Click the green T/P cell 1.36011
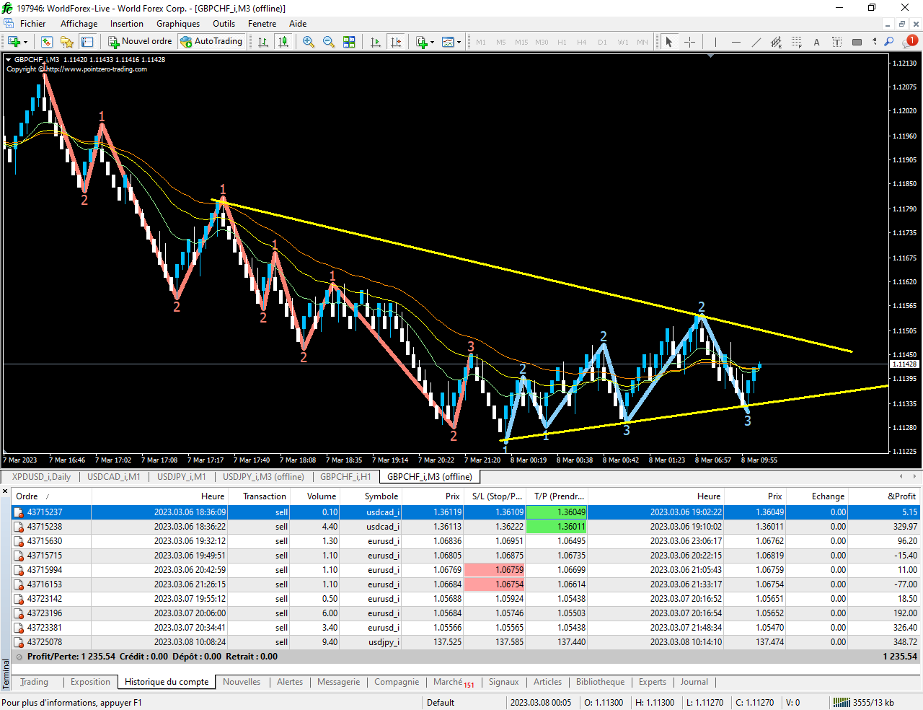The width and height of the screenshot is (923, 710). 557,527
